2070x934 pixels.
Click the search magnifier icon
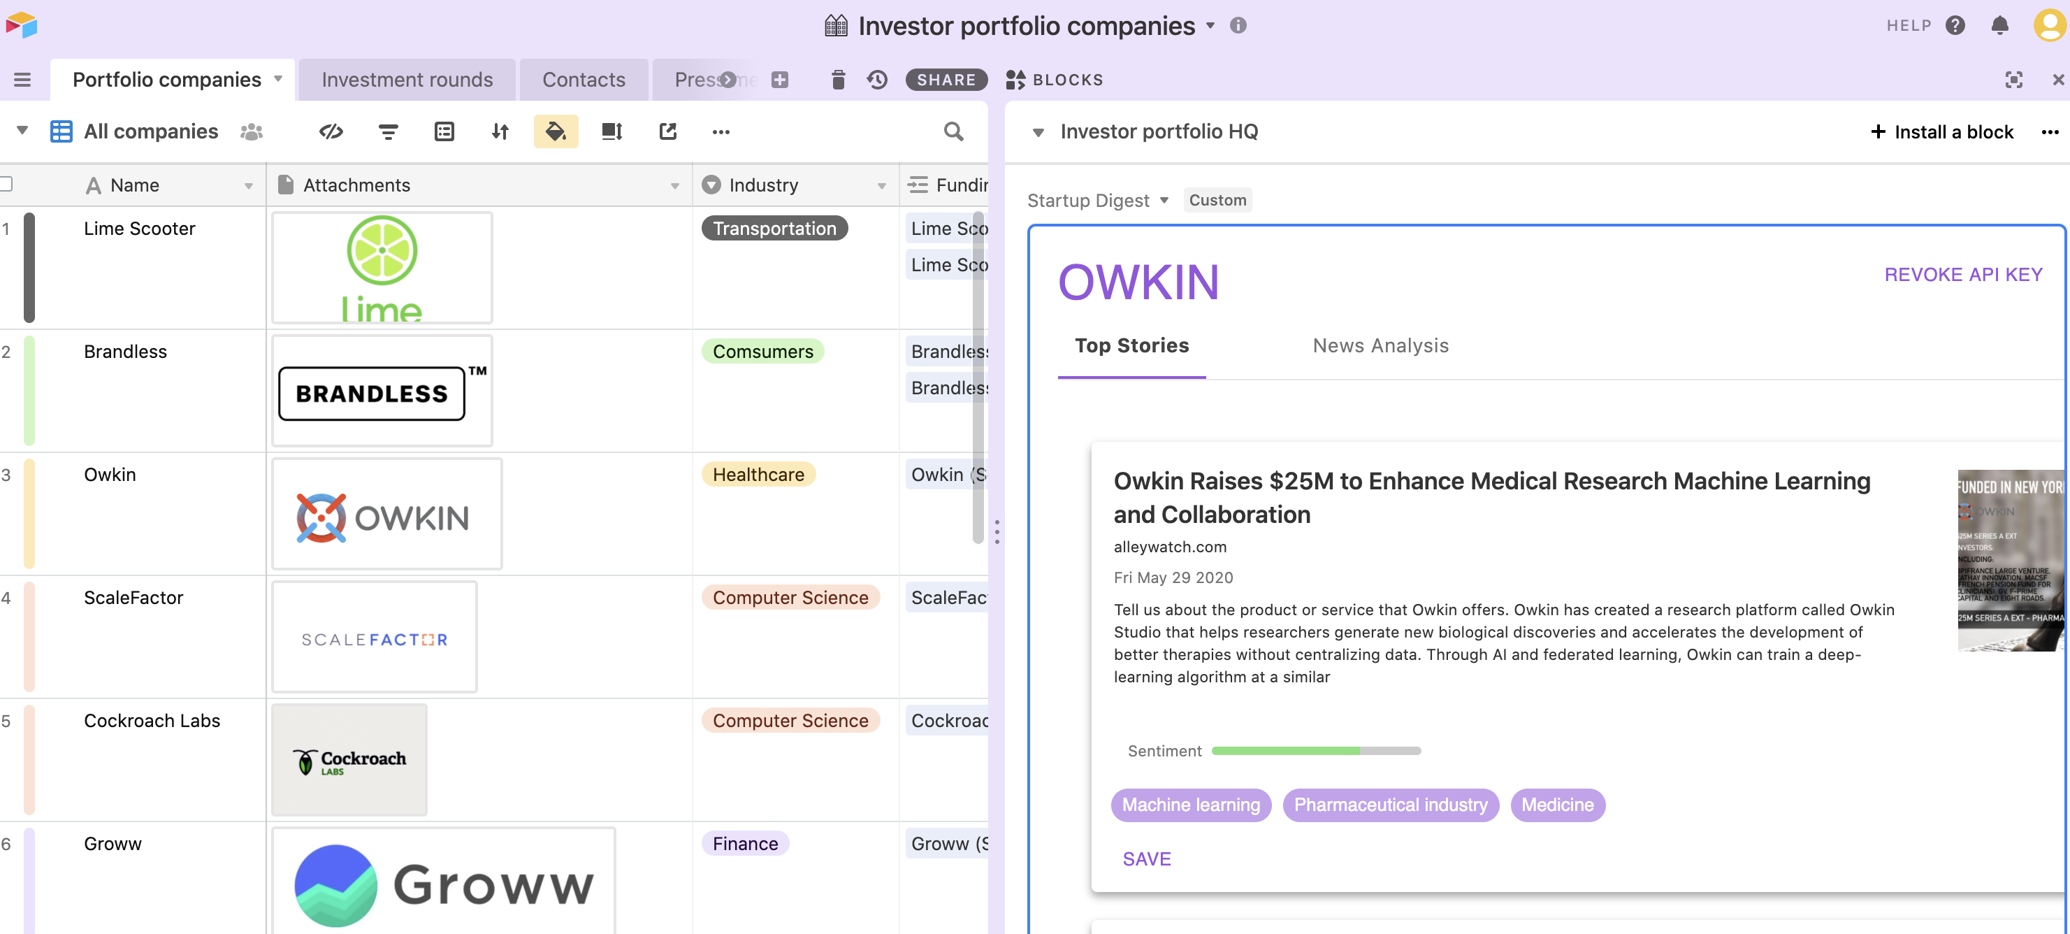click(x=953, y=131)
